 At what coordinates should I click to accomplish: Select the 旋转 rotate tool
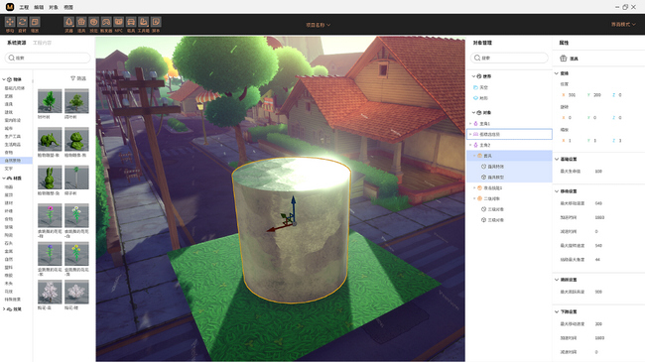[x=22, y=22]
